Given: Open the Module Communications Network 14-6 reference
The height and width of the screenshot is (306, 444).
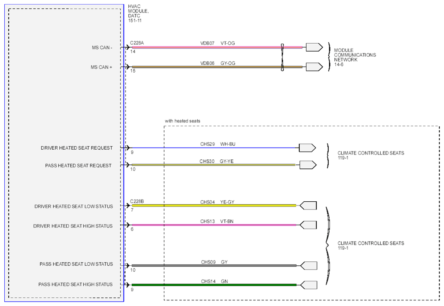Looking at the screenshot, I should (x=355, y=57).
